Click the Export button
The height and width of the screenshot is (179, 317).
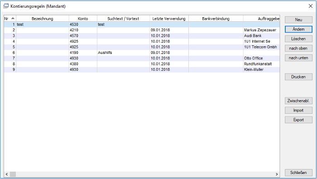point(298,120)
